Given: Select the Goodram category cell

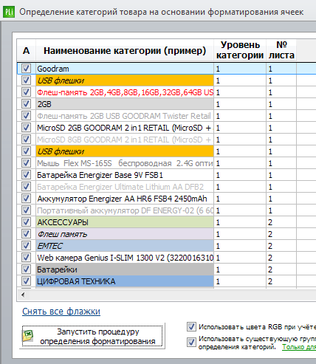Looking at the screenshot, I should pyautogui.click(x=125, y=69).
